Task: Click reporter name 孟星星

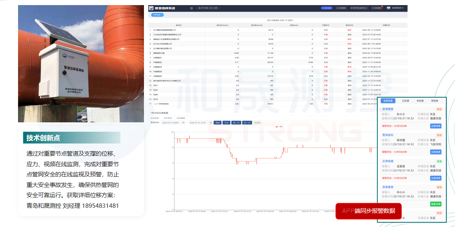Action: click(400, 166)
